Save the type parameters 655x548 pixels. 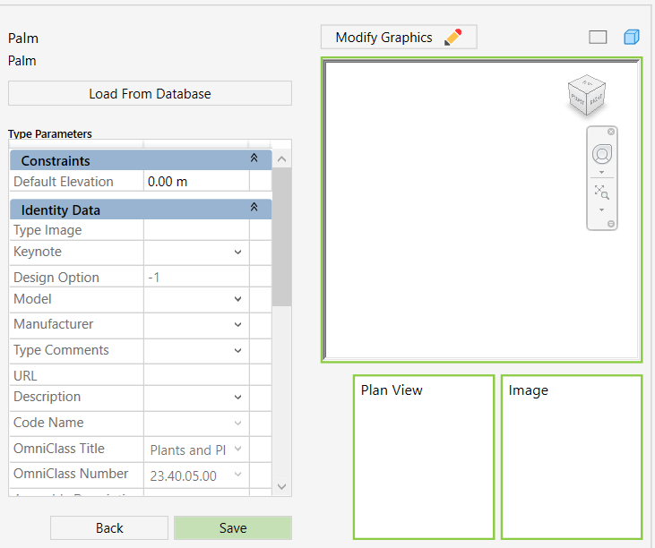[233, 528]
